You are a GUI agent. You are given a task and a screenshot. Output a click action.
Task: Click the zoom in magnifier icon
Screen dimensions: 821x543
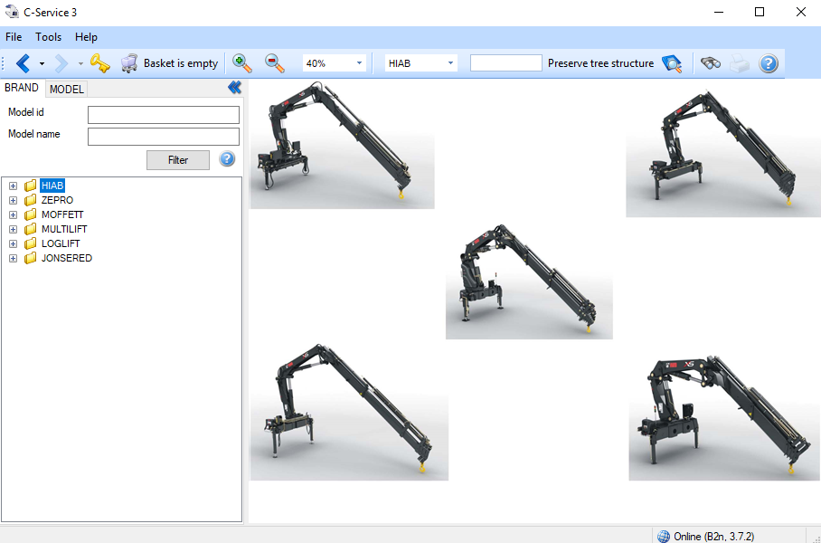pos(242,63)
